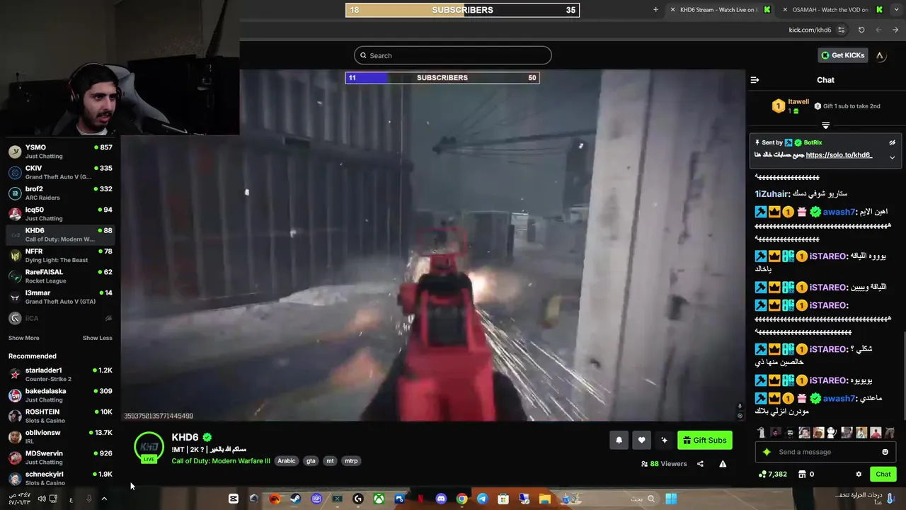Click KHD6 channel avatar with LIVE badge
Screen dimensions: 906x510
pos(149,448)
